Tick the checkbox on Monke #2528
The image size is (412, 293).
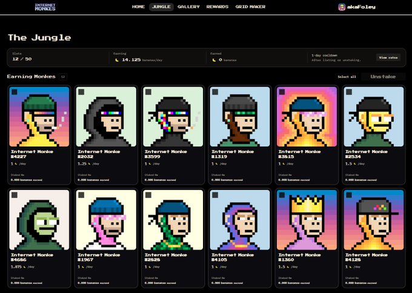[x=148, y=195]
